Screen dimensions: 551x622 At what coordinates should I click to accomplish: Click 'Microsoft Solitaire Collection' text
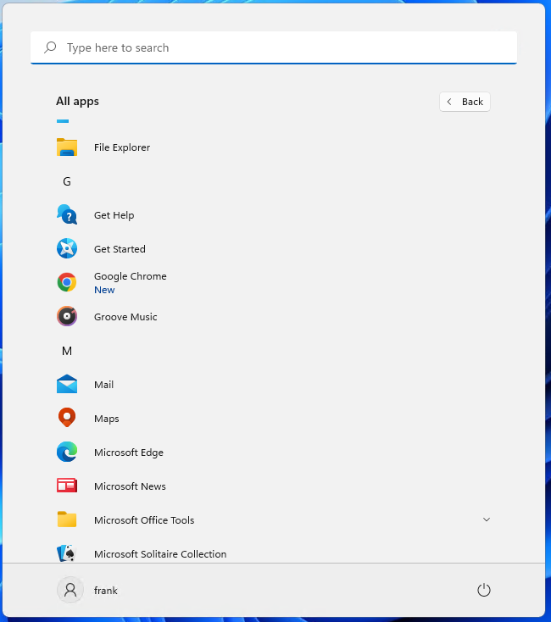coord(160,553)
